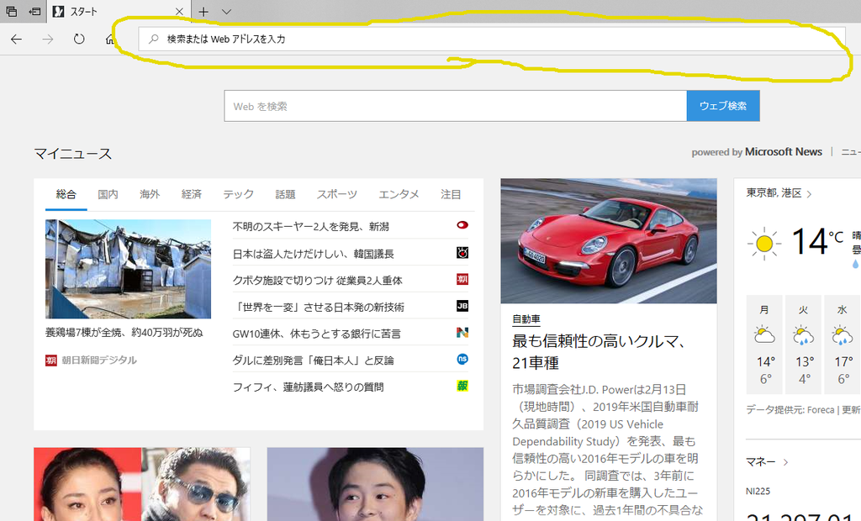Click powered by Microsoft News link
The height and width of the screenshot is (521, 861).
point(757,152)
